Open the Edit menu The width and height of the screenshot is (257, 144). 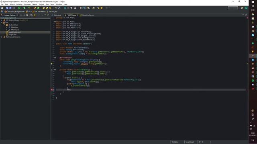(6, 4)
